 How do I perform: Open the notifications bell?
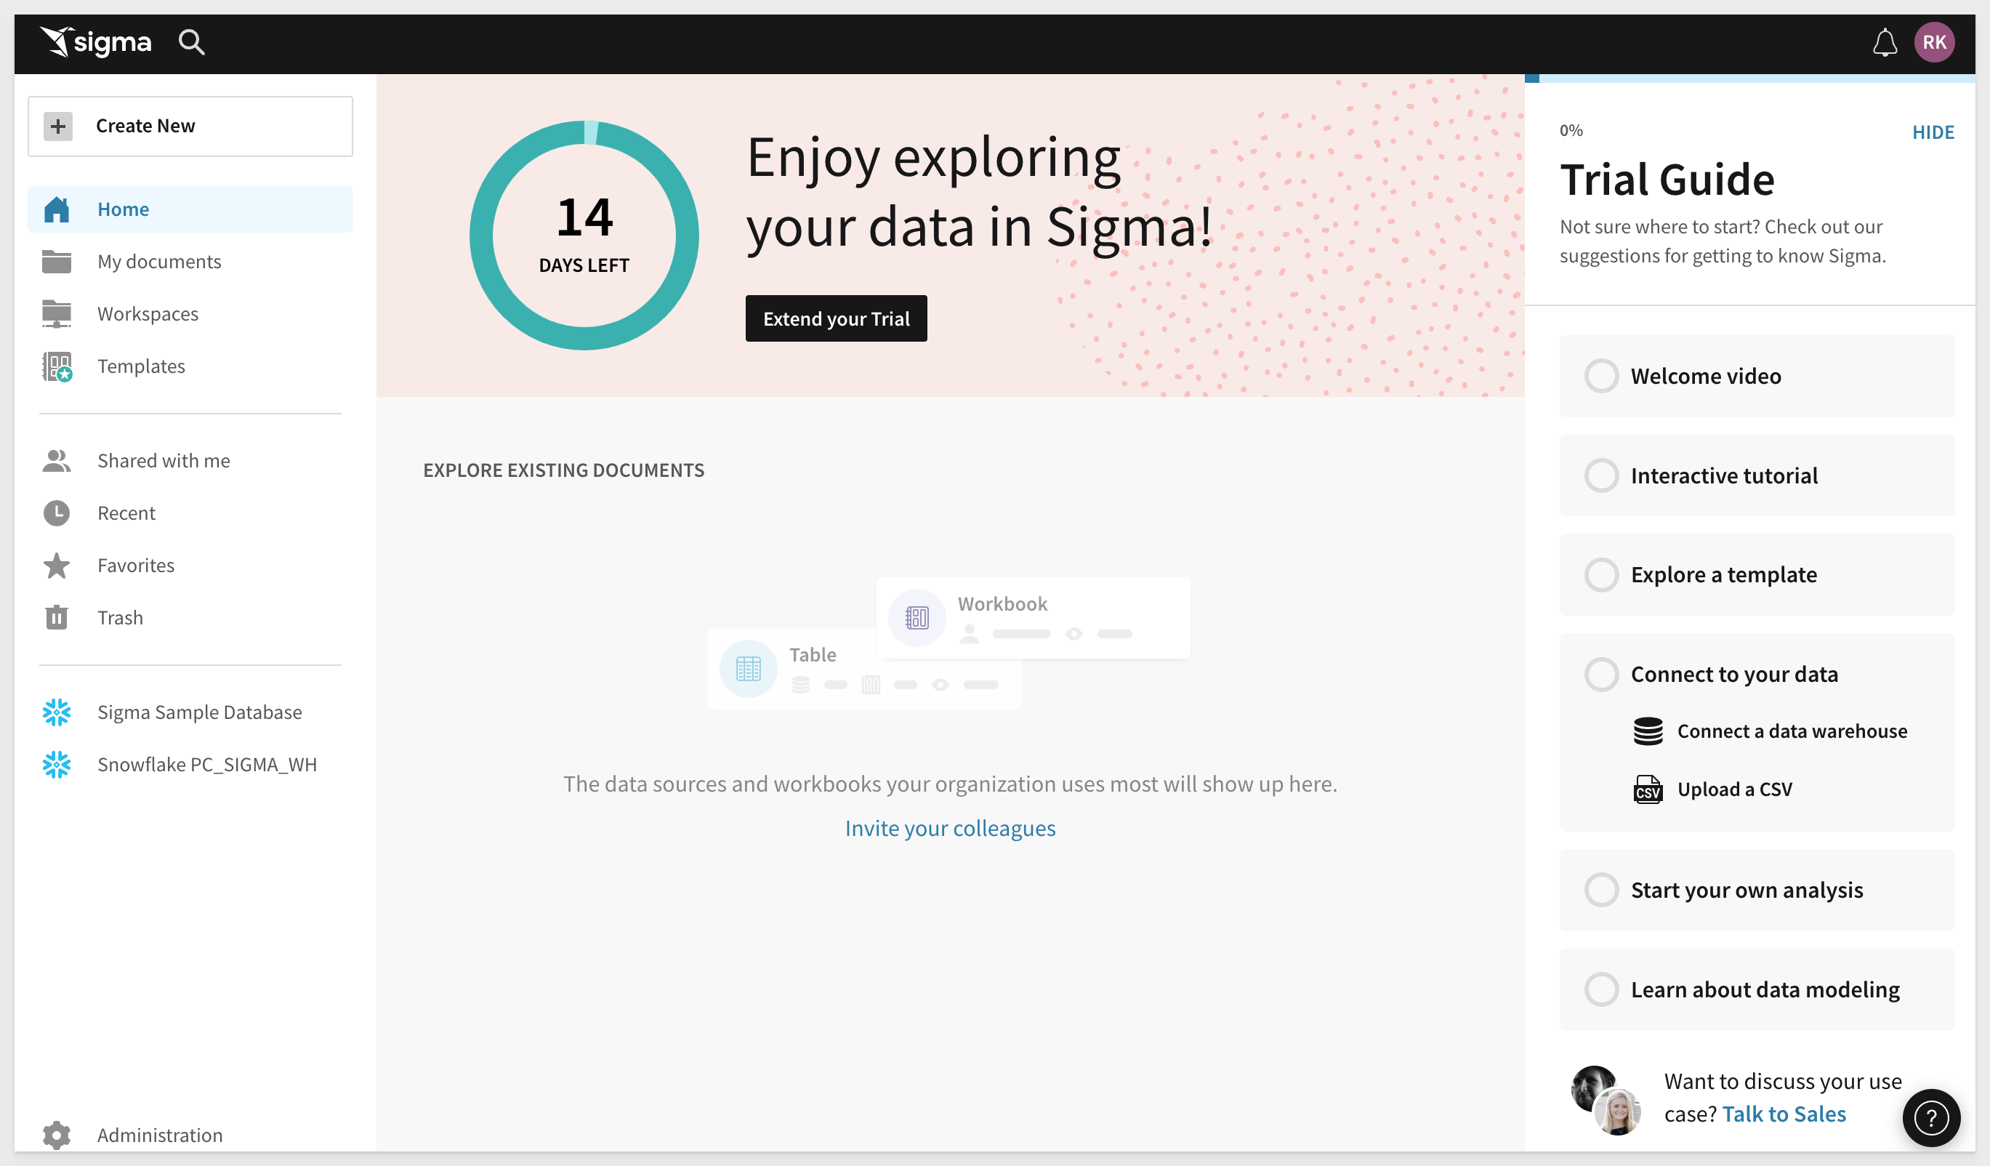pyautogui.click(x=1884, y=43)
